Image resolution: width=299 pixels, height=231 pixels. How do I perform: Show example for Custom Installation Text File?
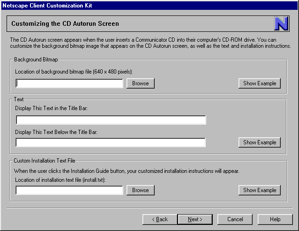[x=260, y=190]
